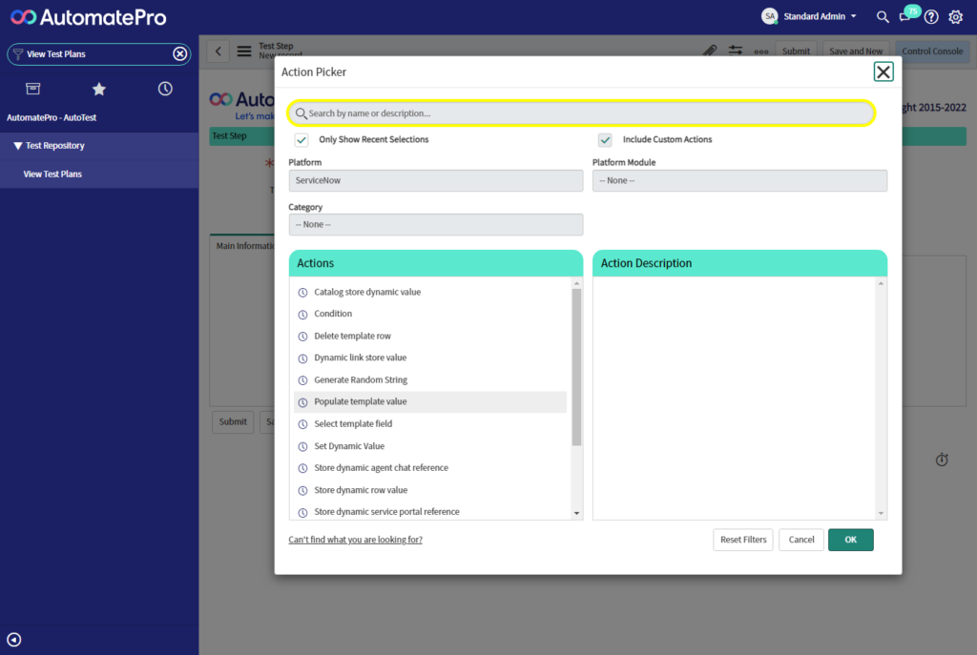Open history via the clock icon
The image size is (977, 655).
coord(164,88)
